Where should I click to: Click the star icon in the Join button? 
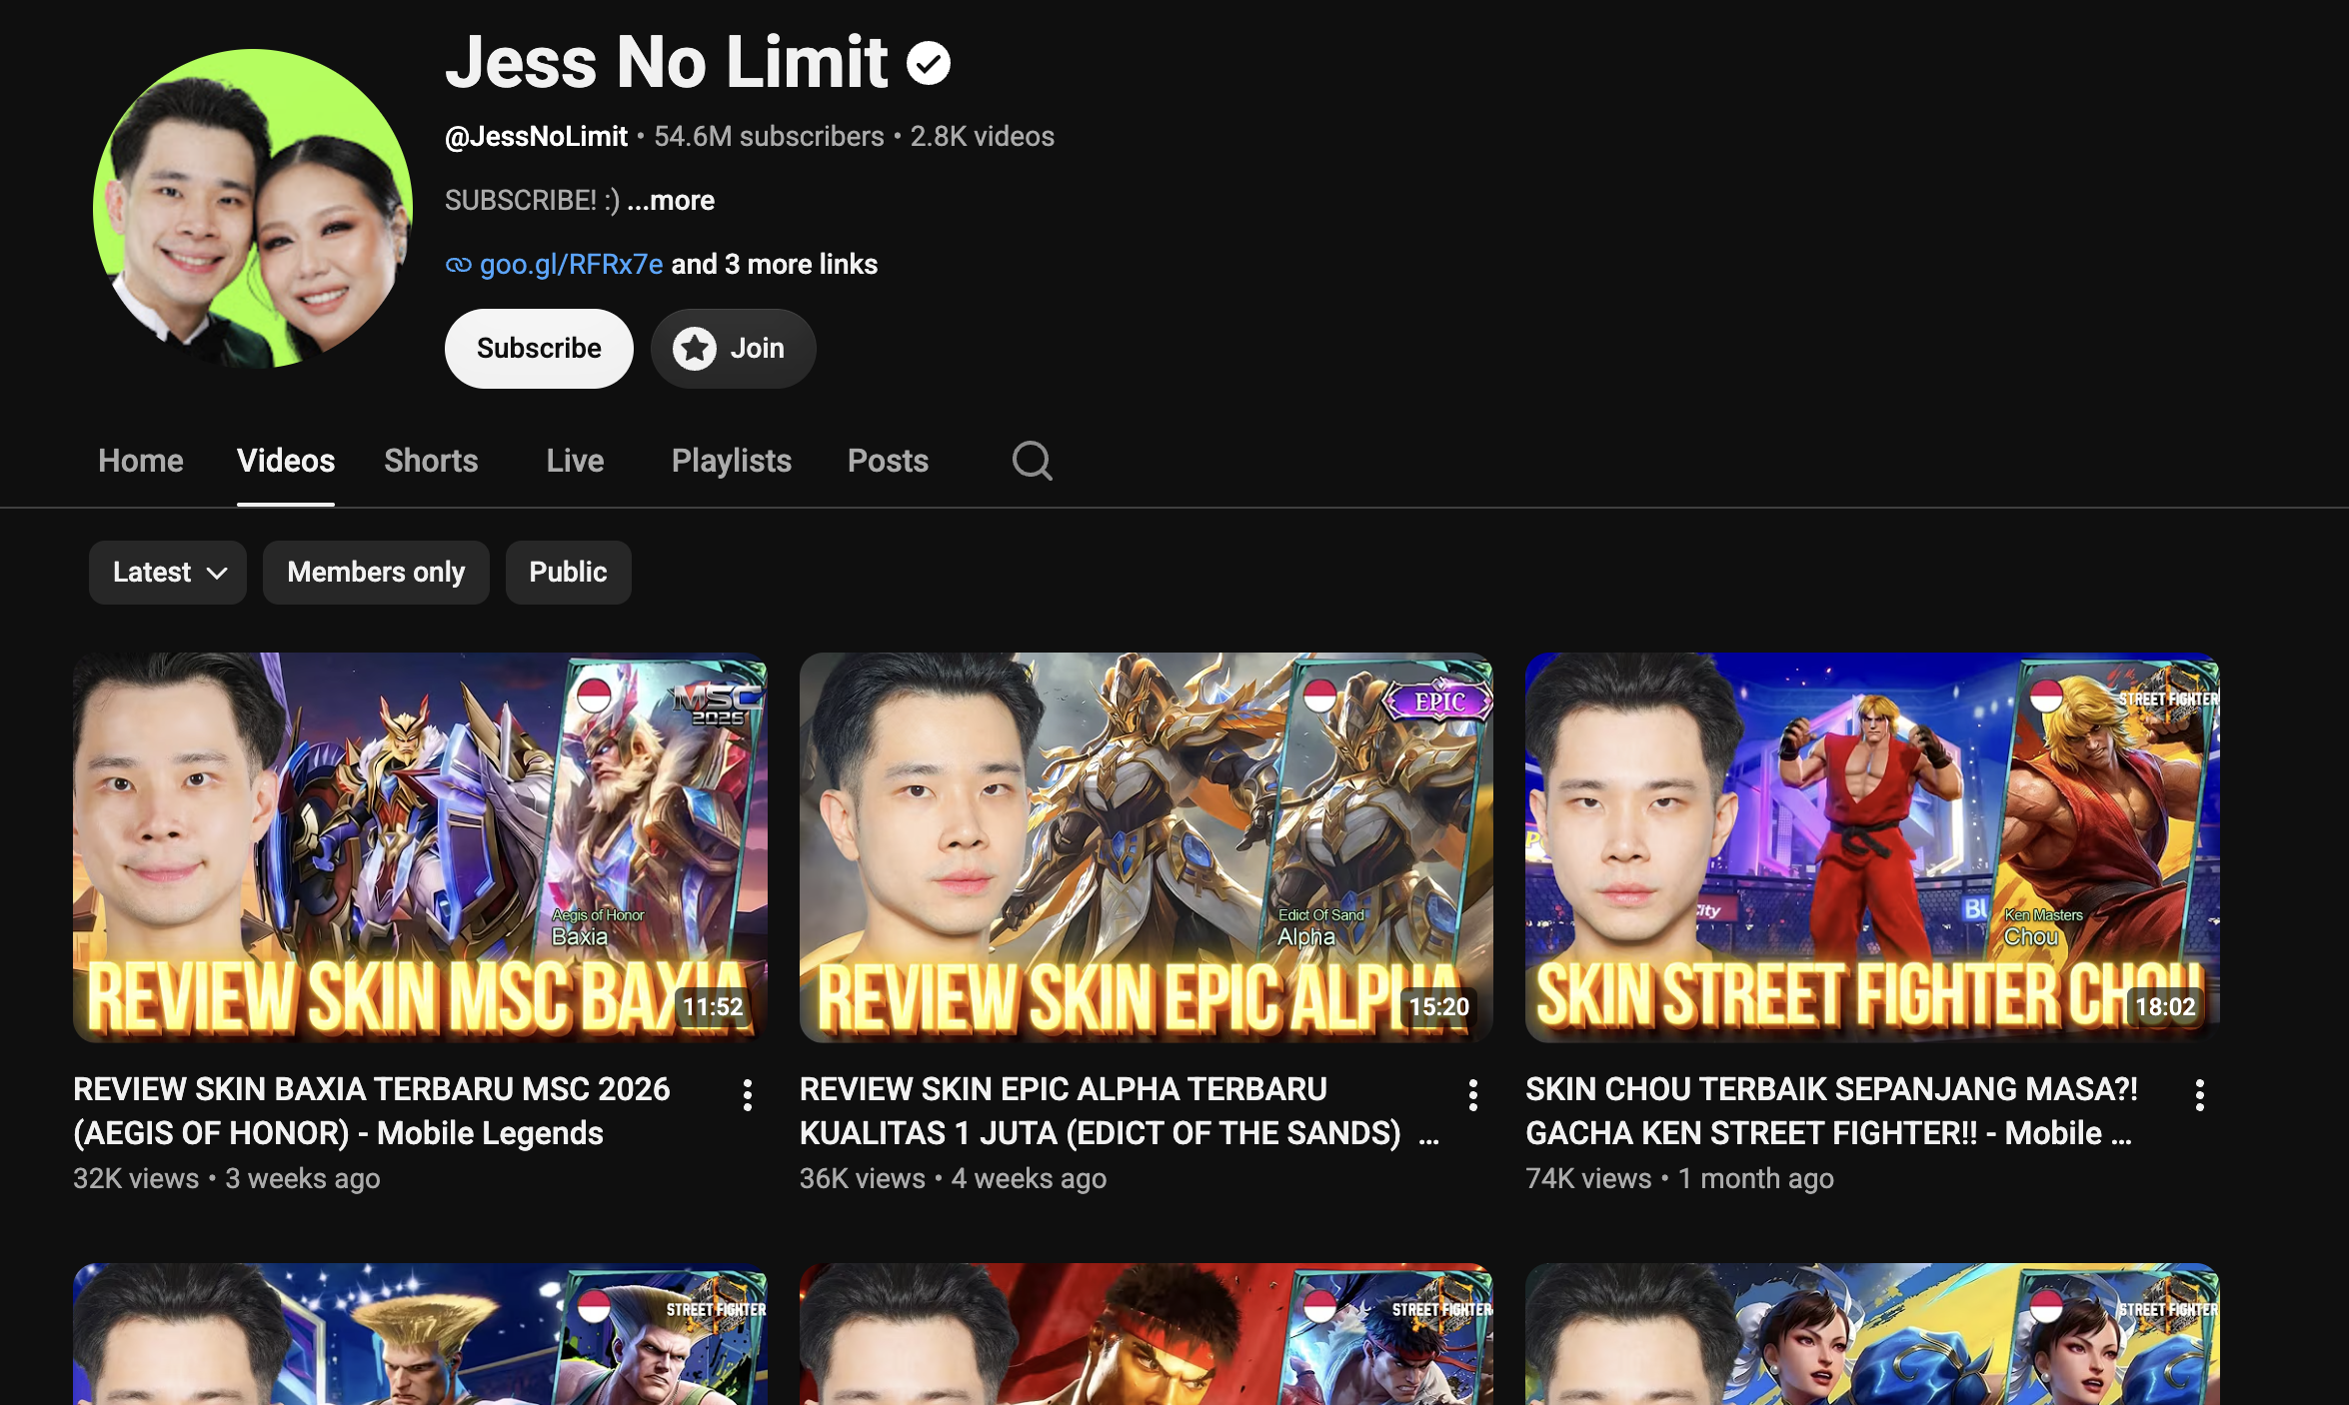[695, 349]
